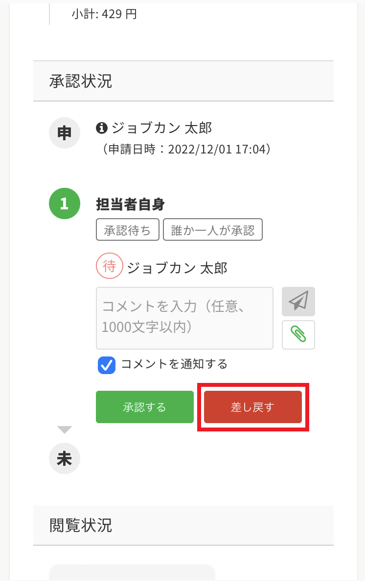Select the 閲覧状況 section header
The width and height of the screenshot is (365, 581).
pyautogui.click(x=81, y=525)
